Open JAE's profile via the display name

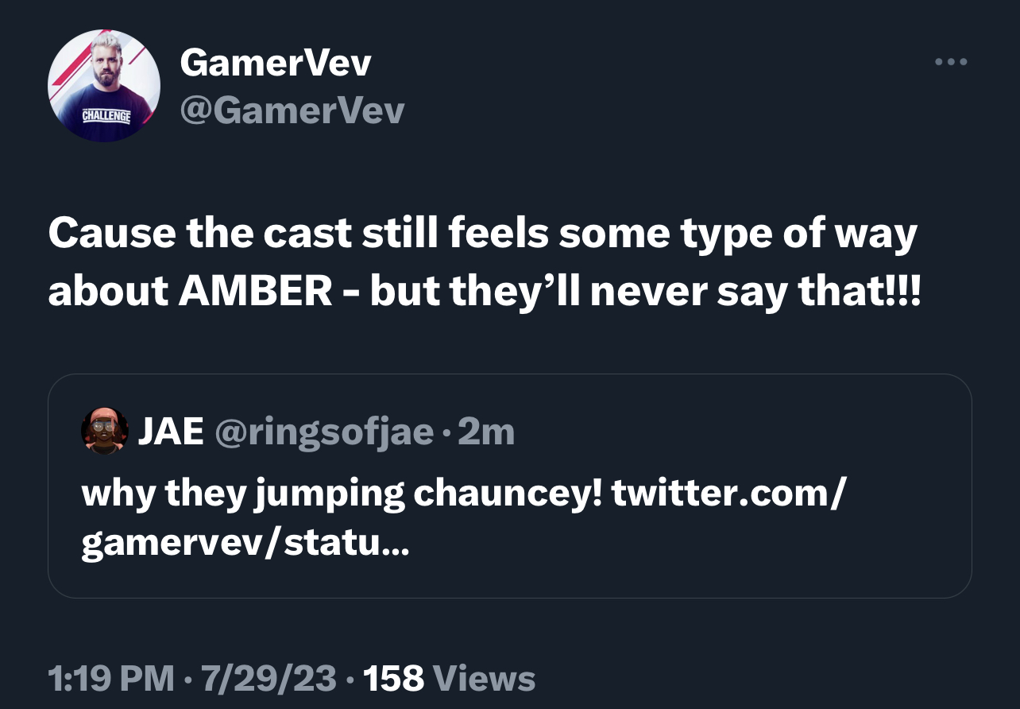point(172,432)
